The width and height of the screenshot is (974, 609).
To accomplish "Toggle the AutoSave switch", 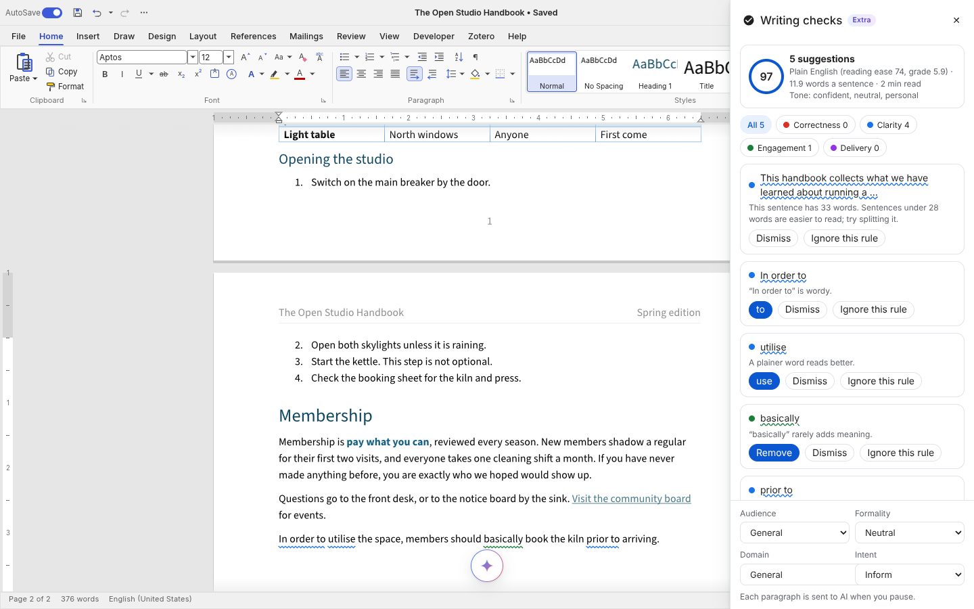I will pos(52,13).
